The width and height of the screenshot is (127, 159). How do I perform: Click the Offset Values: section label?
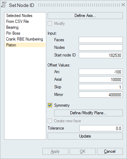[x=59, y=65]
